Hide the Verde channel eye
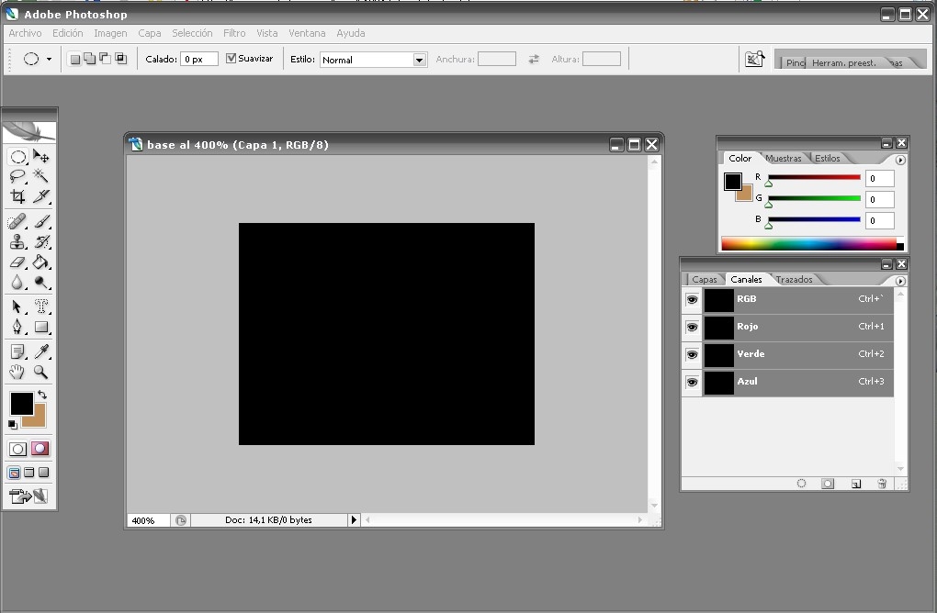 click(692, 354)
